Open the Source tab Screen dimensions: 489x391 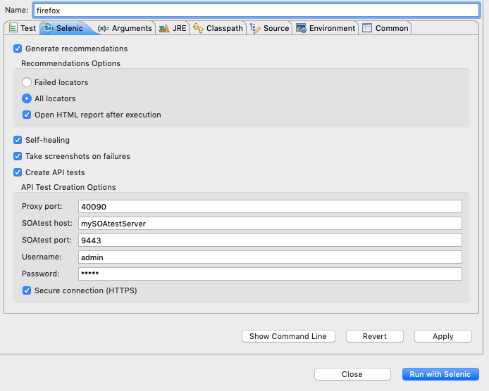(x=269, y=28)
